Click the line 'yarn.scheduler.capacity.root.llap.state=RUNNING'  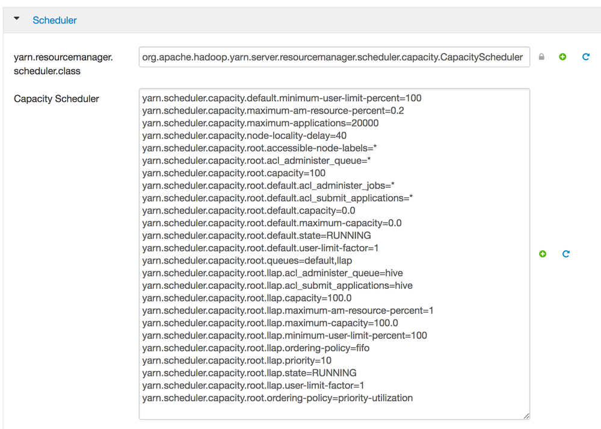click(x=249, y=373)
